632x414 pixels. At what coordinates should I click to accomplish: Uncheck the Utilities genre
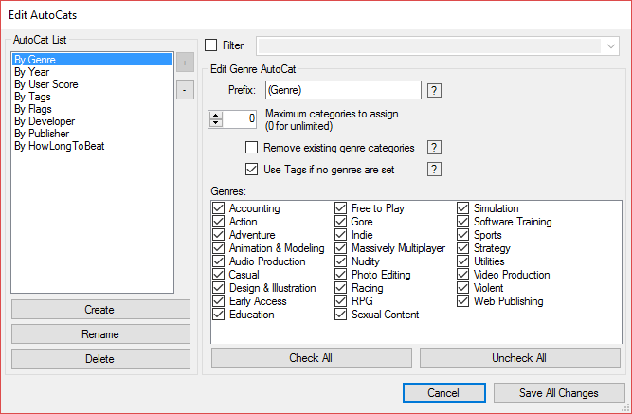[x=462, y=261]
